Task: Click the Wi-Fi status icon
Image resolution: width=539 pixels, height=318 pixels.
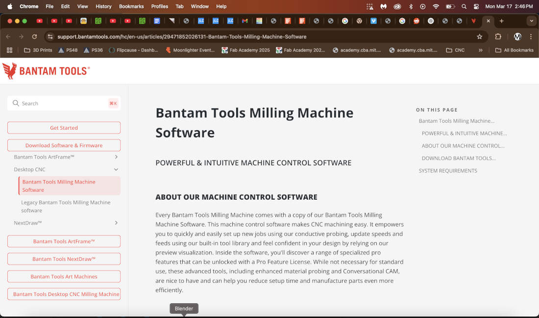Action: pos(436,6)
